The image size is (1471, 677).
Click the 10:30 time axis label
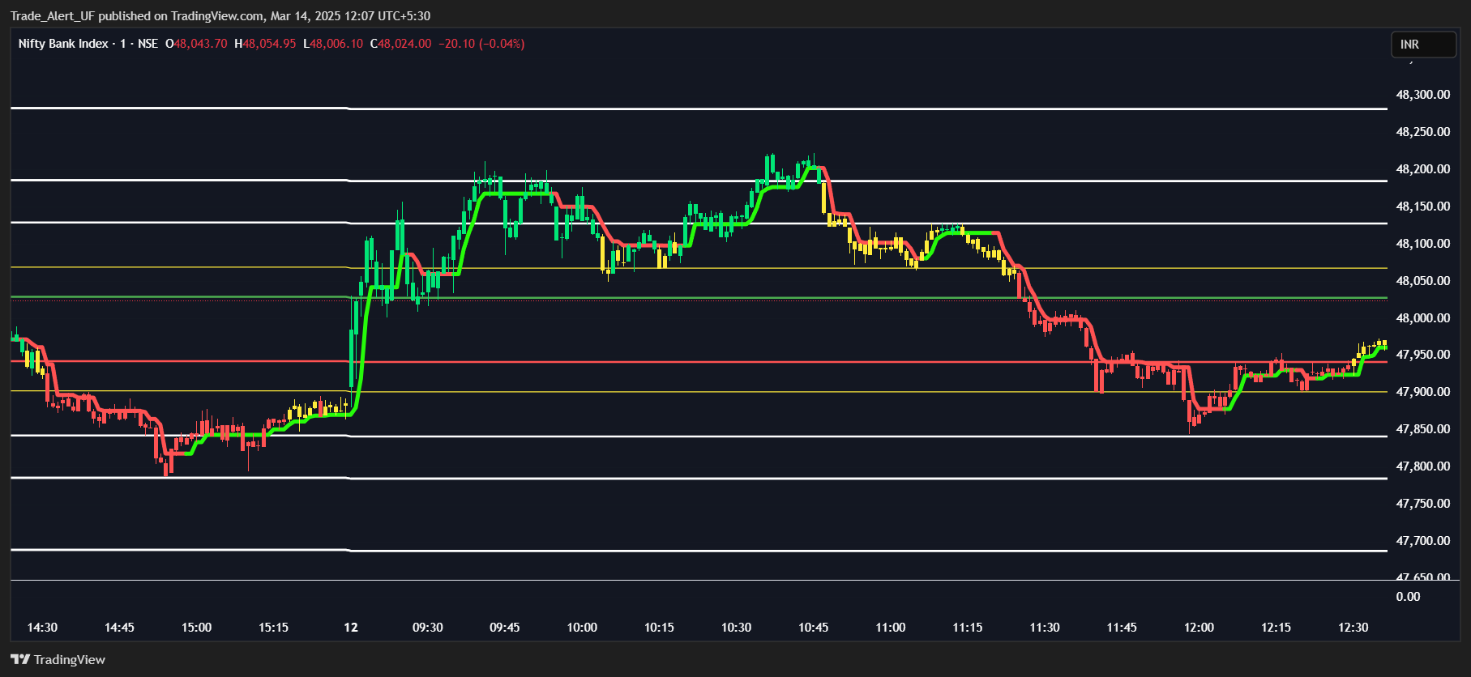point(736,628)
